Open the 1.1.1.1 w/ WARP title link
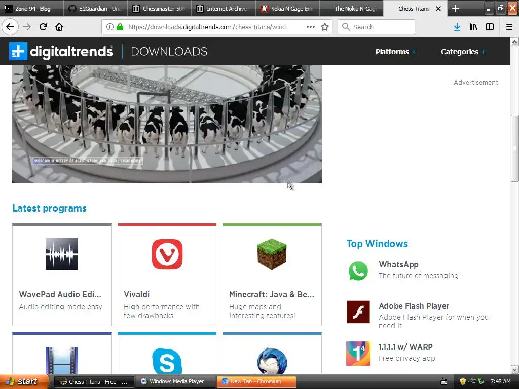This screenshot has height=389, width=519. tap(405, 347)
